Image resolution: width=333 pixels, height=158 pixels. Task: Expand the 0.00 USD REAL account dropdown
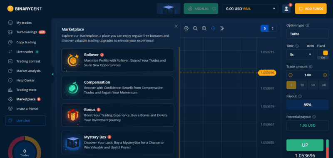pos(250,9)
